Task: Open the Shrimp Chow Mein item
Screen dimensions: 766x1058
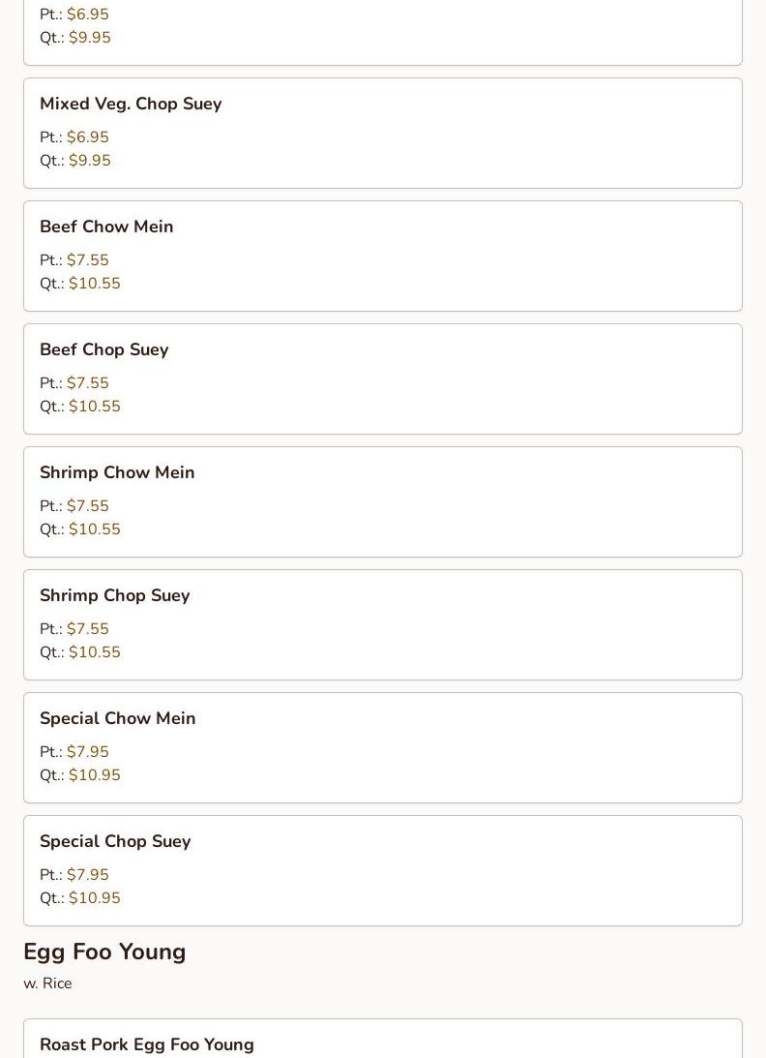Action: click(x=117, y=472)
